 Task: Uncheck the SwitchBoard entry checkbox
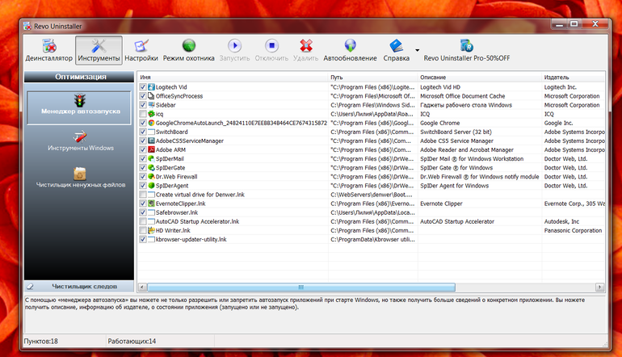[x=143, y=132]
